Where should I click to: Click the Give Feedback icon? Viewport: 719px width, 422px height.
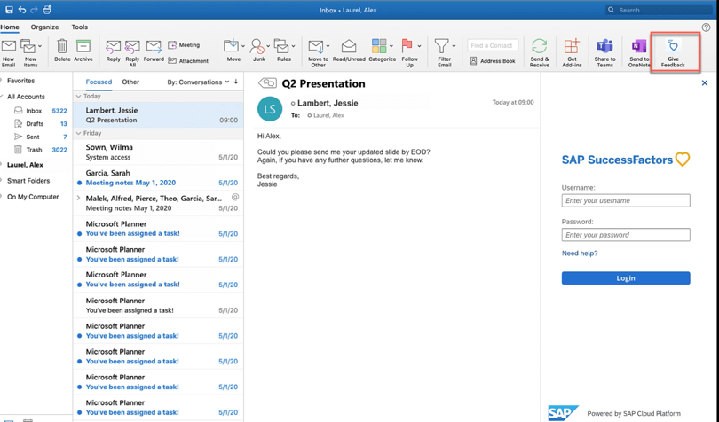[x=673, y=51]
